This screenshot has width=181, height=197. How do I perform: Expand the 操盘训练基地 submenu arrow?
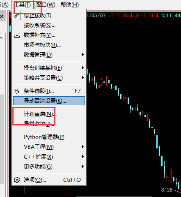82,68
